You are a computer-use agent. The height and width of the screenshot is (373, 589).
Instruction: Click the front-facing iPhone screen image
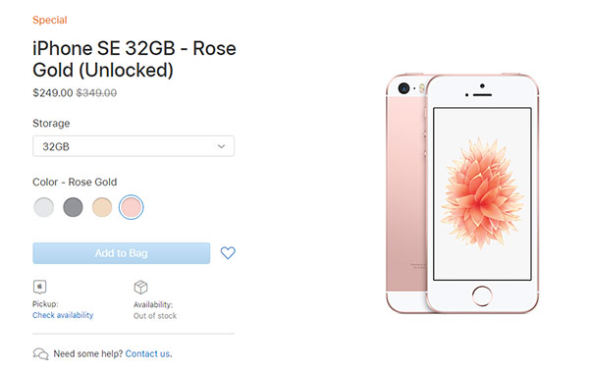(482, 193)
